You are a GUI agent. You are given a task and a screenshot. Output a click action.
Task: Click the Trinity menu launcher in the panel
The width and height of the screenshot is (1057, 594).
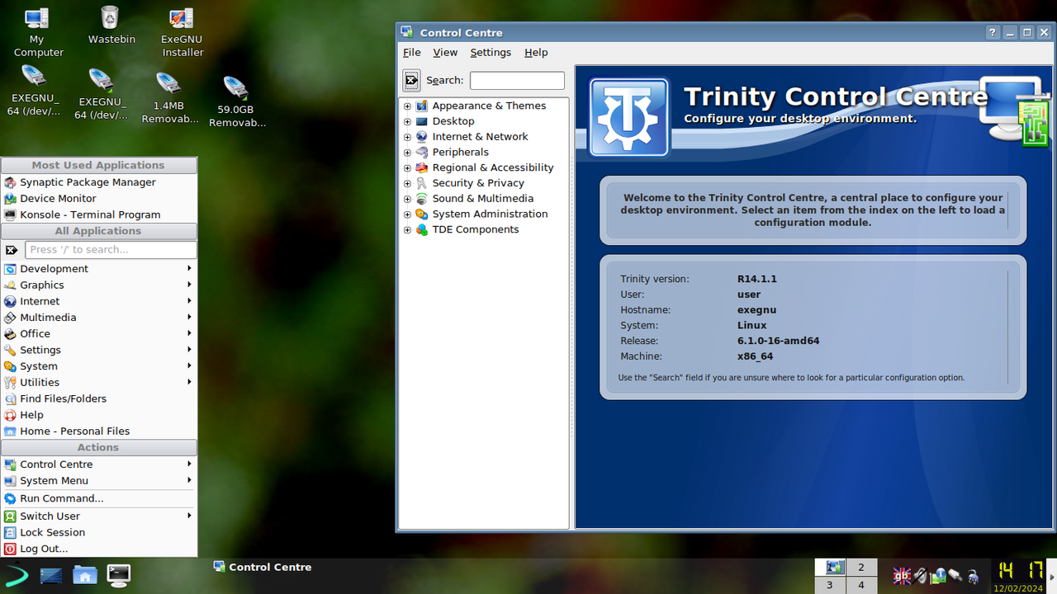17,575
